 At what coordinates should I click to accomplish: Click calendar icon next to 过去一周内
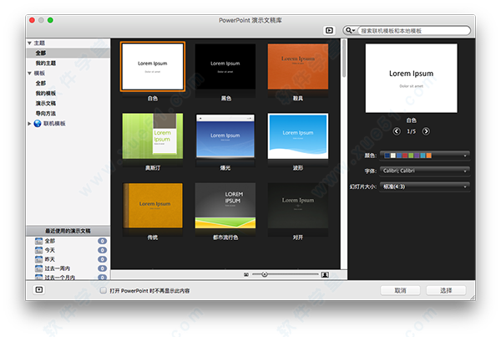[38, 268]
